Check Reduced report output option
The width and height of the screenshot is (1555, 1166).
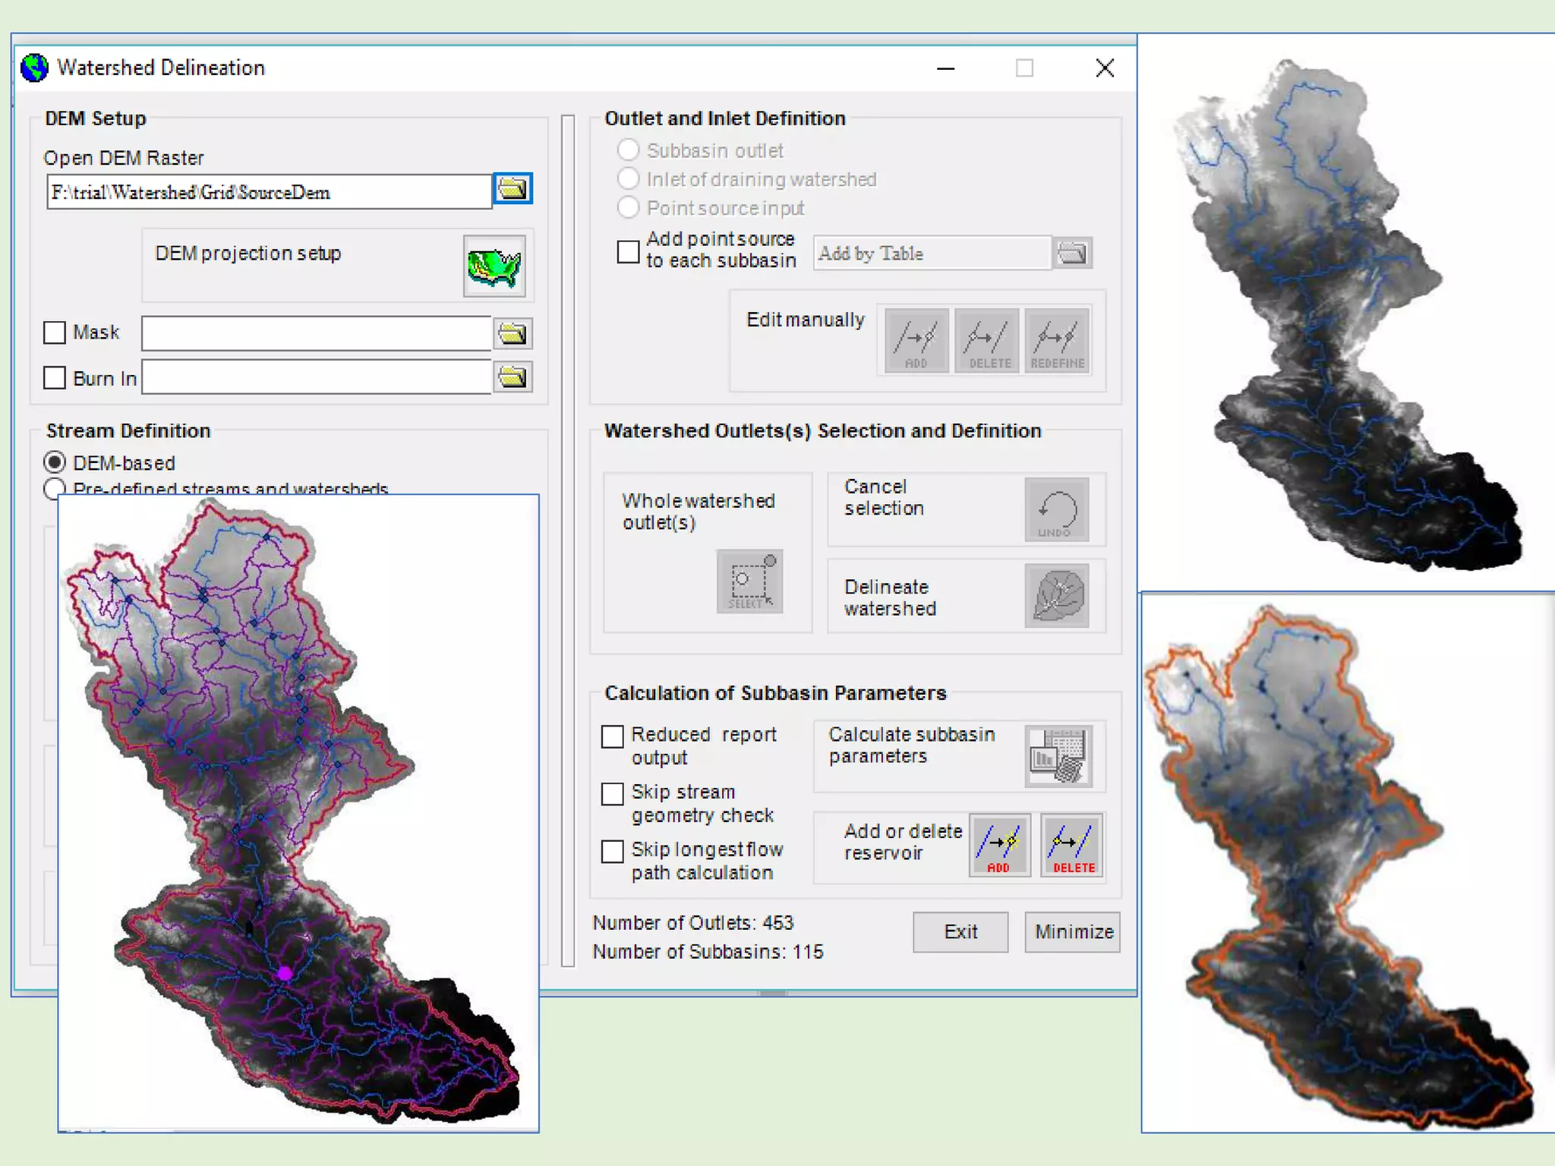613,736
